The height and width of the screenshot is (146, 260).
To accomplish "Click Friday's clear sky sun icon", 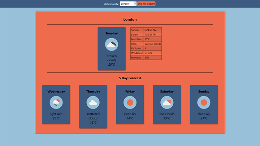I will point(130,102).
